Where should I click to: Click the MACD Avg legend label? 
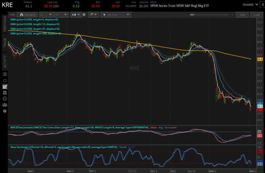(161, 127)
